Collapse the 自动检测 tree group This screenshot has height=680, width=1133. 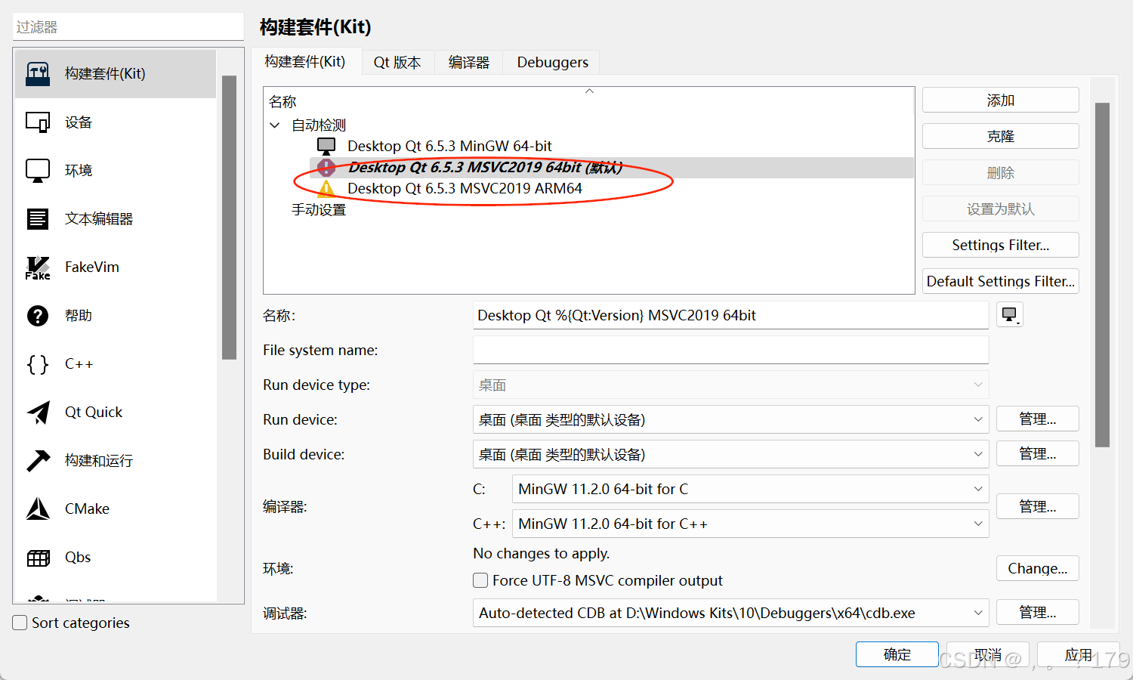click(275, 125)
